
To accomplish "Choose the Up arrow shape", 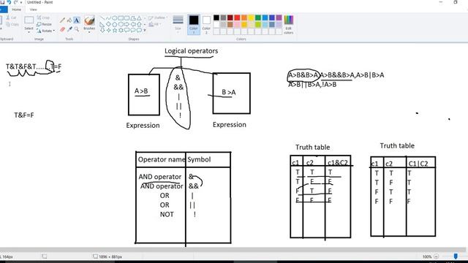I will (139, 24).
